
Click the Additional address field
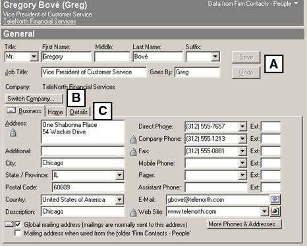[x=83, y=151]
